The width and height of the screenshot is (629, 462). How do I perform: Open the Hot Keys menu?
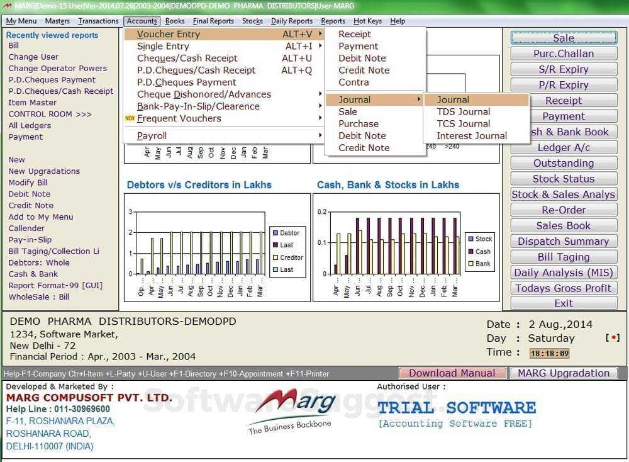point(367,21)
